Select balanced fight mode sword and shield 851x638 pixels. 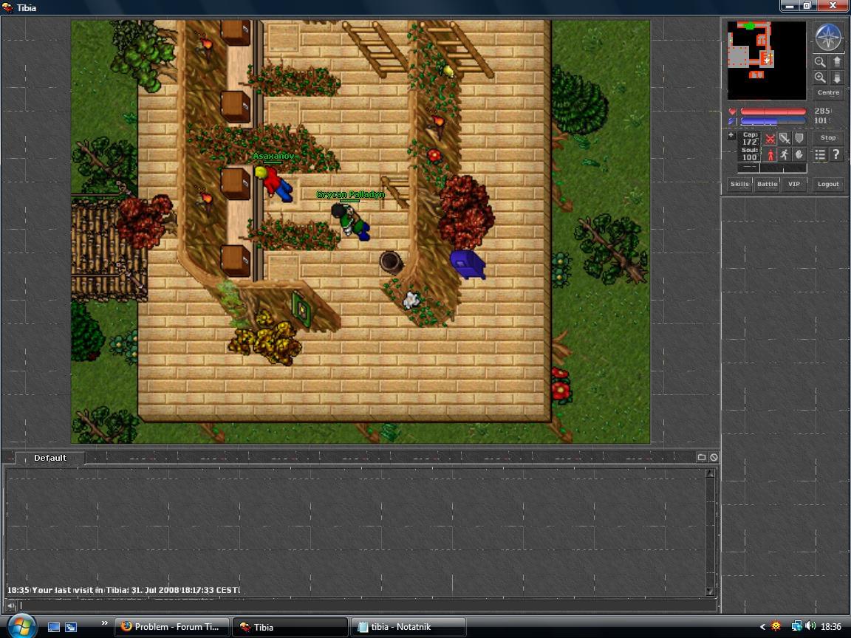click(785, 139)
